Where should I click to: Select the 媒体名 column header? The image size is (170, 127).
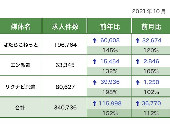click(21, 26)
